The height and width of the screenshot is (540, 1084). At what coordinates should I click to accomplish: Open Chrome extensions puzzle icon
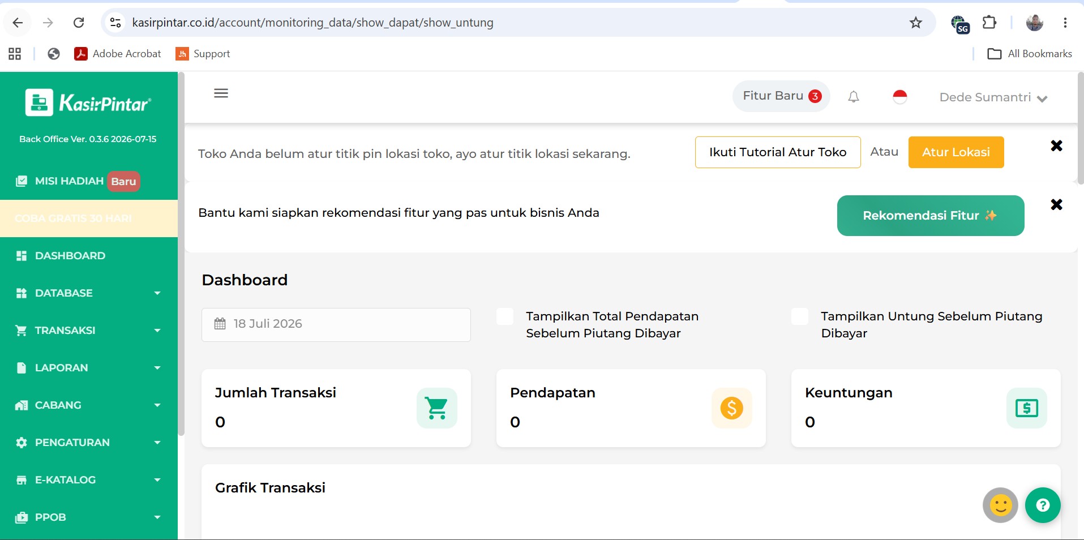pos(989,23)
